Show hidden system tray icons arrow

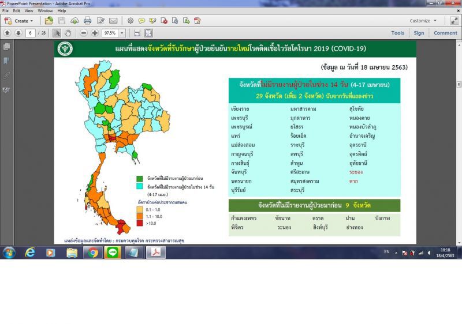tap(396, 253)
